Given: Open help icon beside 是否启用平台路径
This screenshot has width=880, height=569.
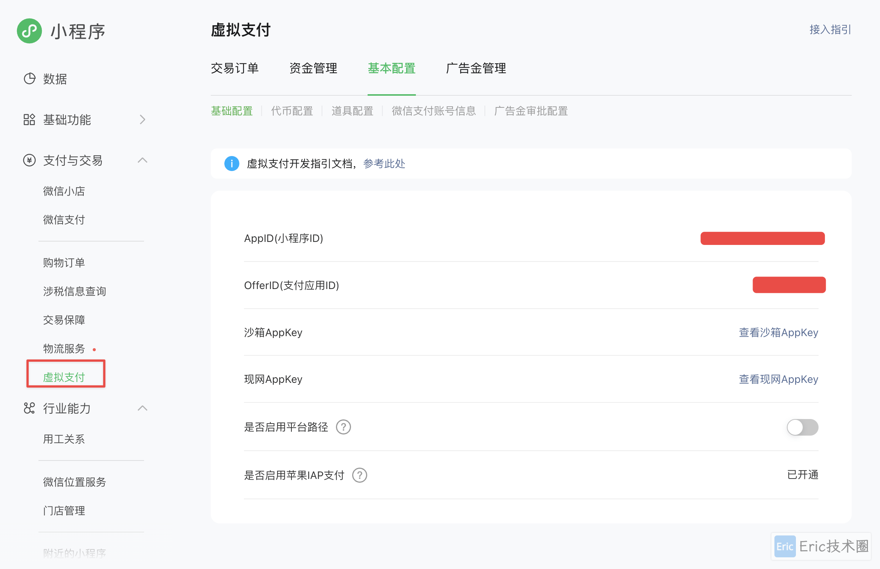Looking at the screenshot, I should tap(343, 427).
